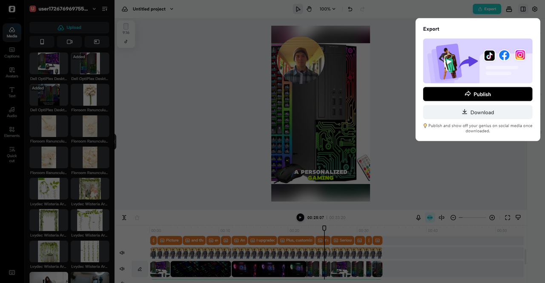The width and height of the screenshot is (545, 283).
Task: Click the pencil edit track icon
Action: [x=140, y=269]
